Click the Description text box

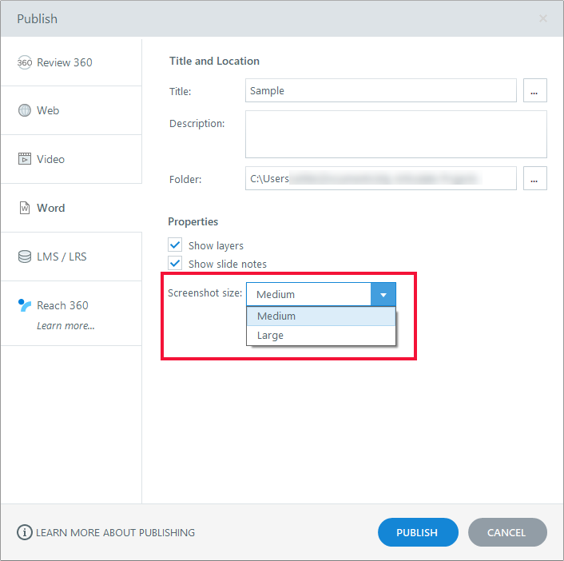[395, 134]
